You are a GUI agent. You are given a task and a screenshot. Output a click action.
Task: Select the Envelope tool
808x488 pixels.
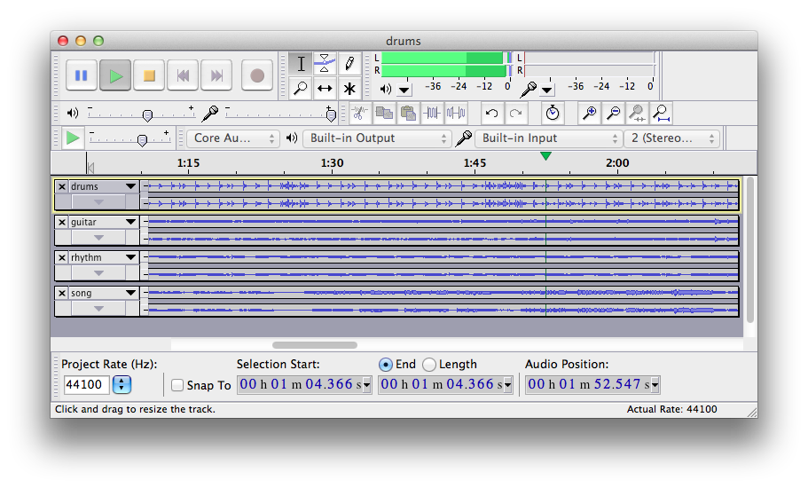coord(325,64)
